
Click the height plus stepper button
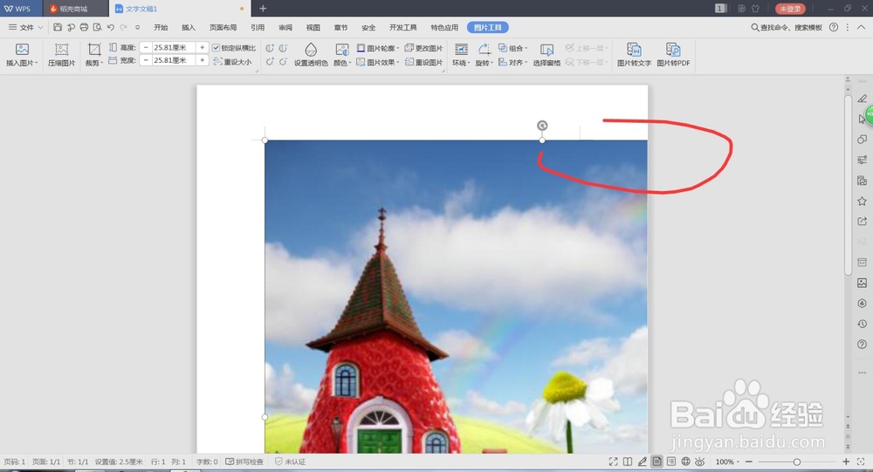203,48
